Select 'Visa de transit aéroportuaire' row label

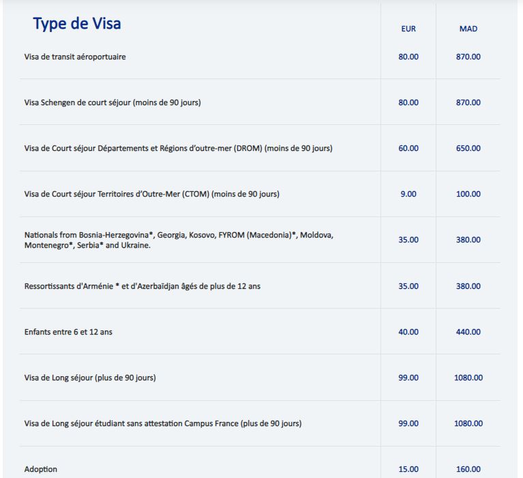pyautogui.click(x=75, y=57)
